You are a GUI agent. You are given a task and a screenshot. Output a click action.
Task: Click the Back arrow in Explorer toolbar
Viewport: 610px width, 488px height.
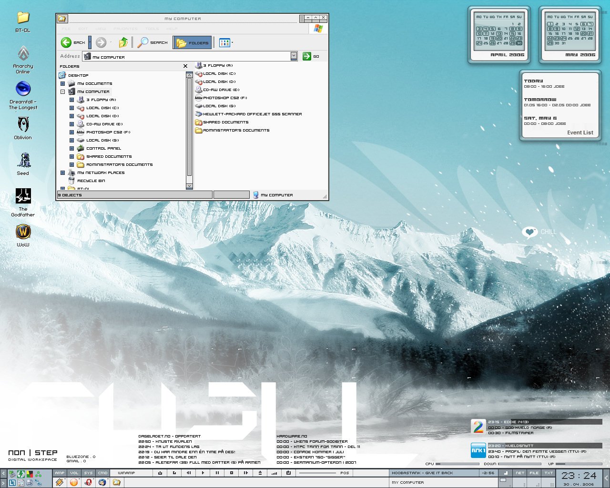[x=66, y=42]
